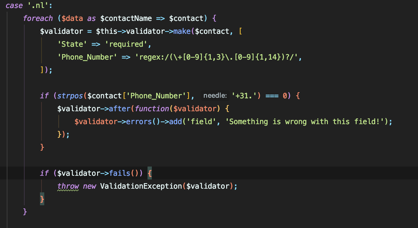Click the underlined throw keyword

click(68, 186)
